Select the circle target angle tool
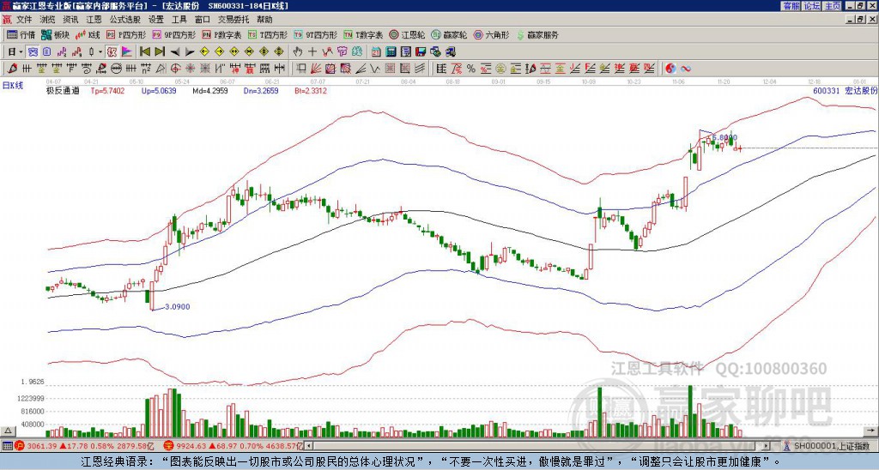This screenshot has height=470, width=879. coord(175,69)
